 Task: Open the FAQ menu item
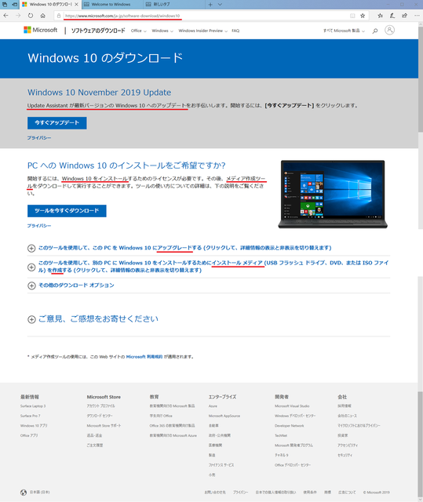point(235,31)
